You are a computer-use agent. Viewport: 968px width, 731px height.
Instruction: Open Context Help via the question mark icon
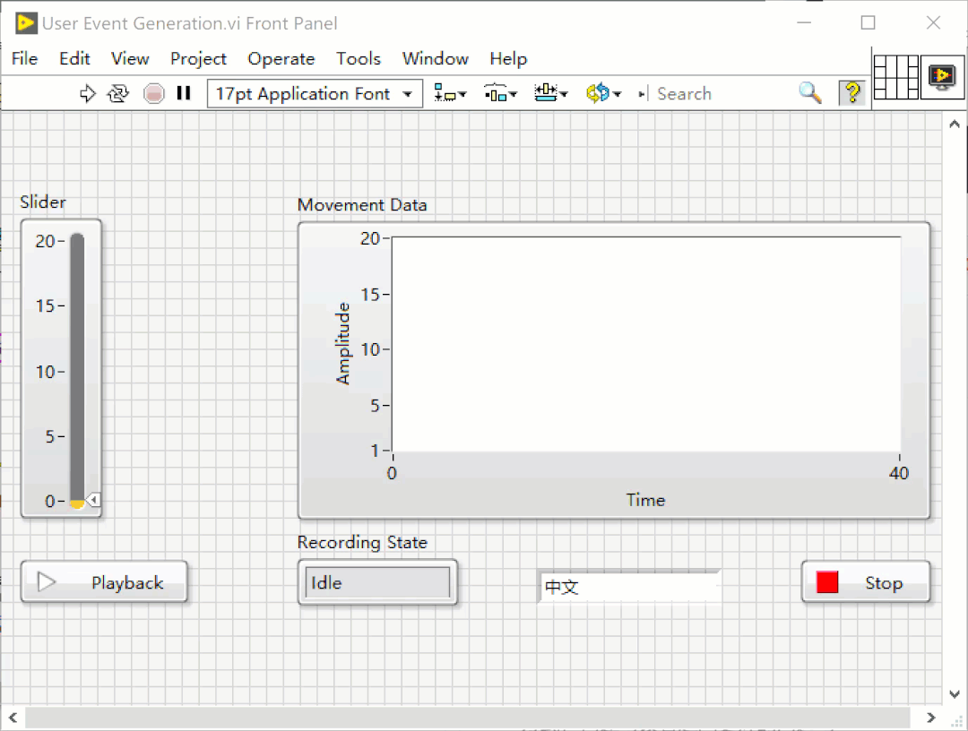click(851, 92)
